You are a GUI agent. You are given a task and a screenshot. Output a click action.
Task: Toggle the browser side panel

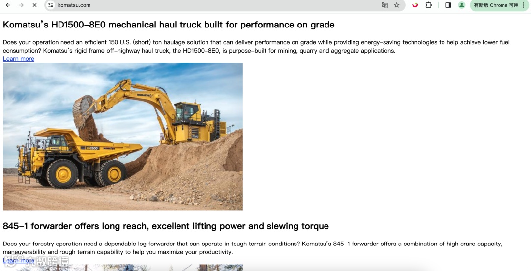tap(448, 5)
